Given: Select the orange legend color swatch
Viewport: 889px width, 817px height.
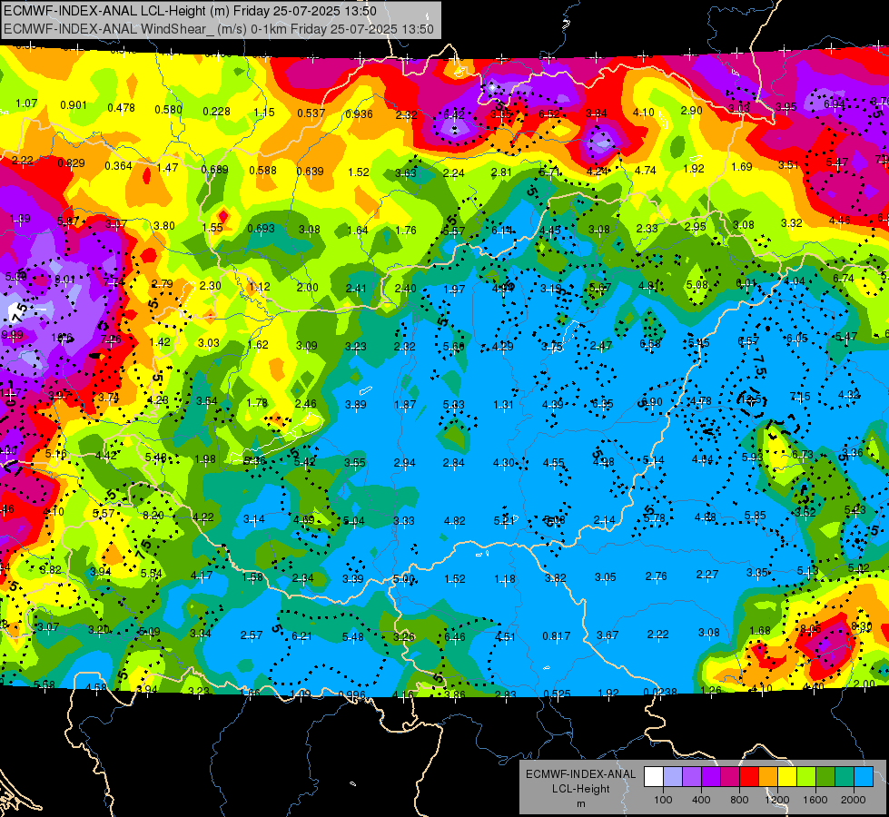Looking at the screenshot, I should tap(768, 777).
